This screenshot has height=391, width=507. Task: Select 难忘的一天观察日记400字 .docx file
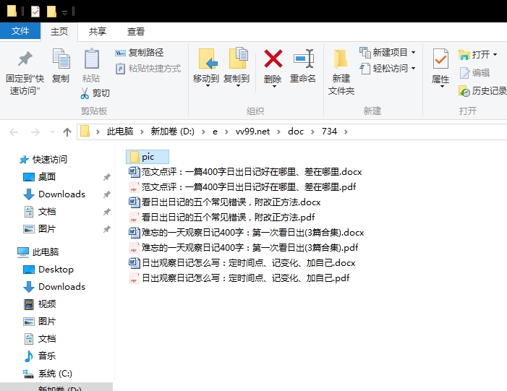pyautogui.click(x=247, y=232)
